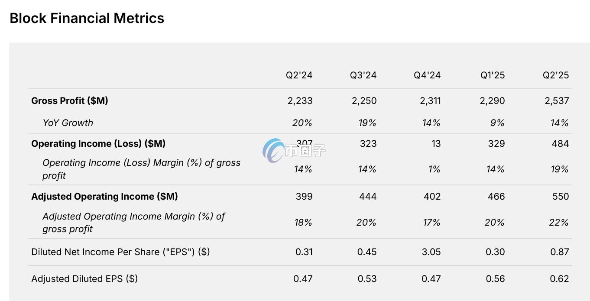Select the Q3'24 column header
The height and width of the screenshot is (301, 590).
coord(363,75)
